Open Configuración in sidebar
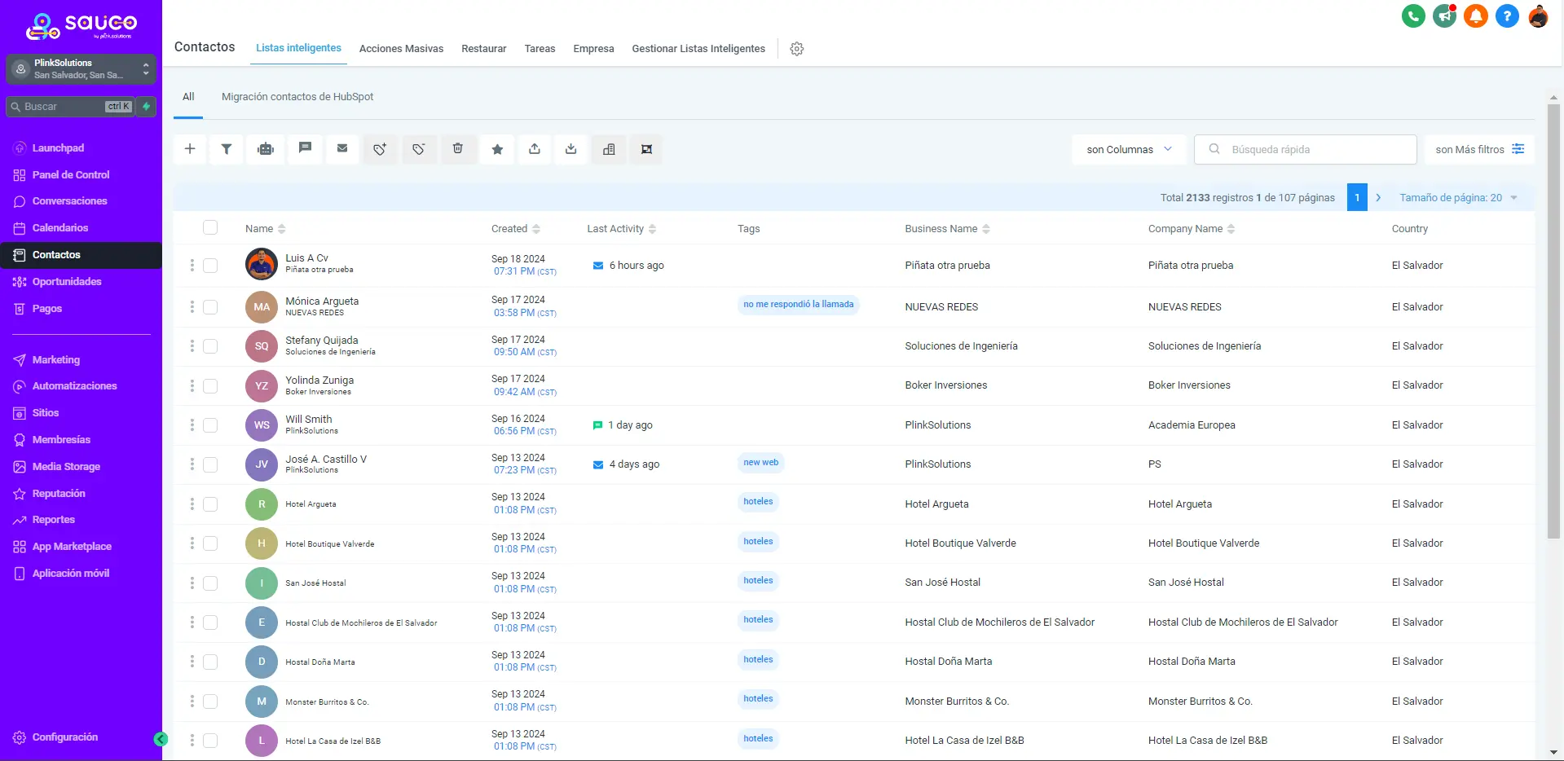This screenshot has height=761, width=1564. pyautogui.click(x=64, y=737)
